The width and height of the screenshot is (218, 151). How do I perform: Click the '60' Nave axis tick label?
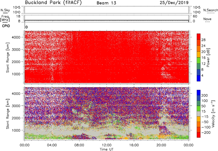coord(195,16)
